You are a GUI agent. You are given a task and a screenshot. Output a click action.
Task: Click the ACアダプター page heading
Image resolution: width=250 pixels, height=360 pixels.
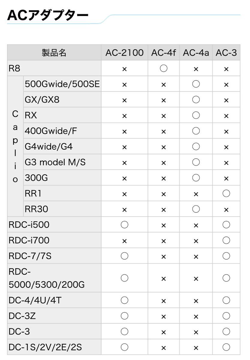(x=48, y=16)
